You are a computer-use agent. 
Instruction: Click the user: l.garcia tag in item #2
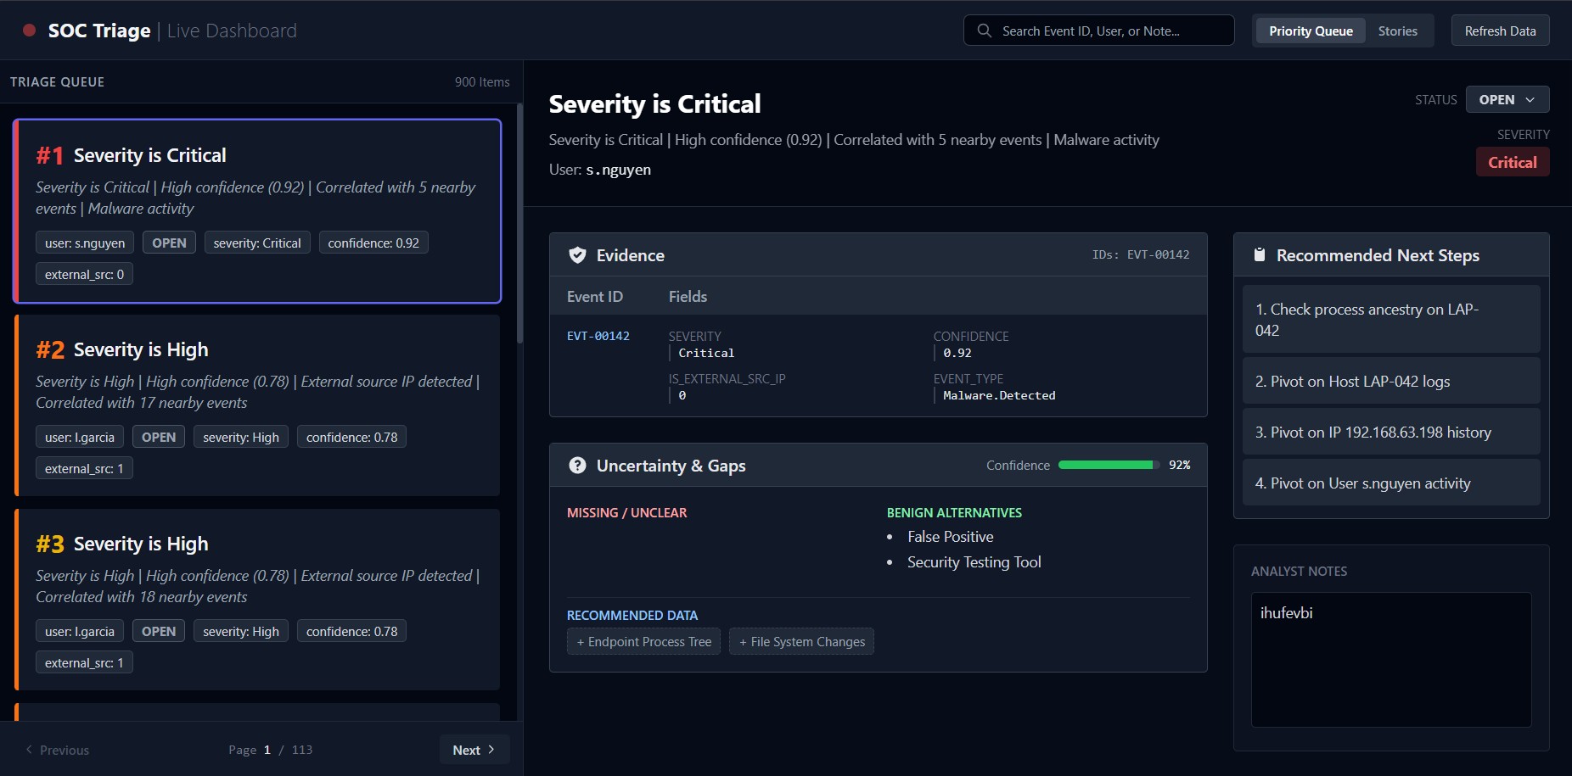(x=80, y=437)
